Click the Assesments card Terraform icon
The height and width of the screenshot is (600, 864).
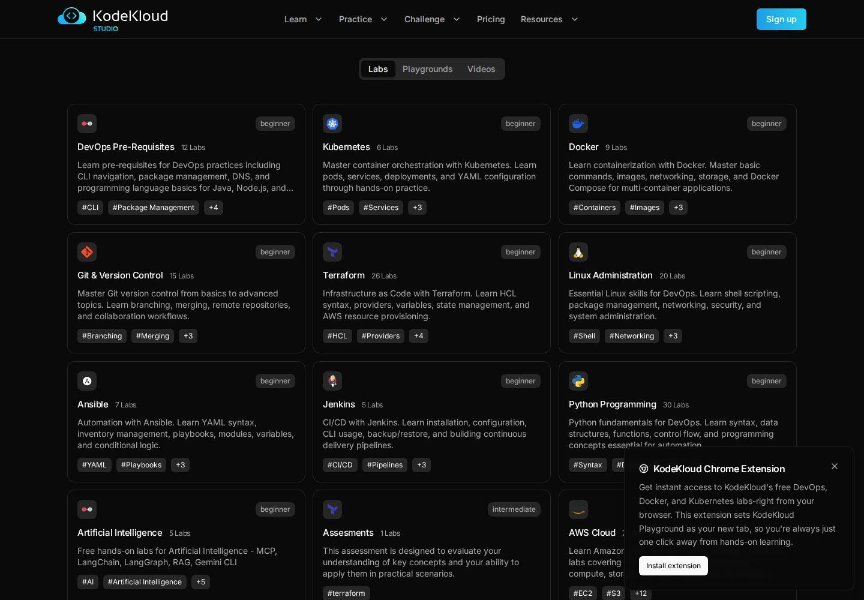pos(332,509)
